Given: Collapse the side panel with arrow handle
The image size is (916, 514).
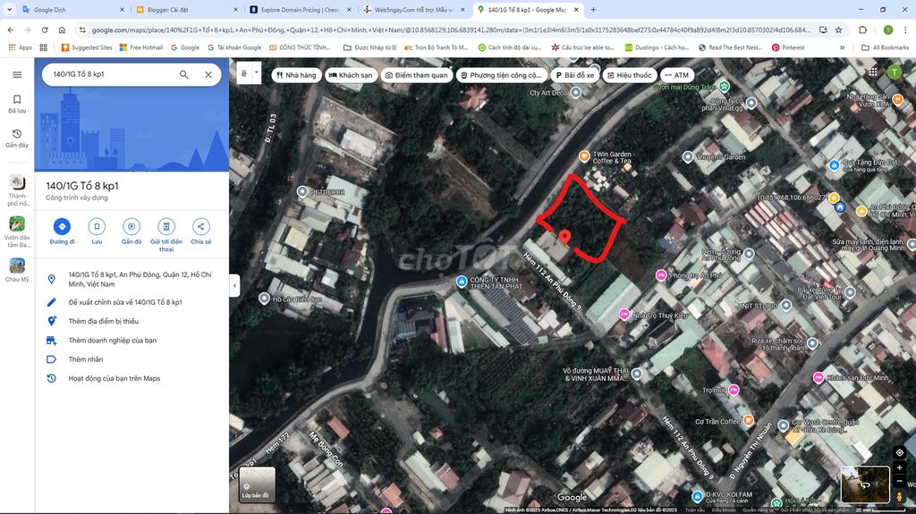Looking at the screenshot, I should (234, 285).
